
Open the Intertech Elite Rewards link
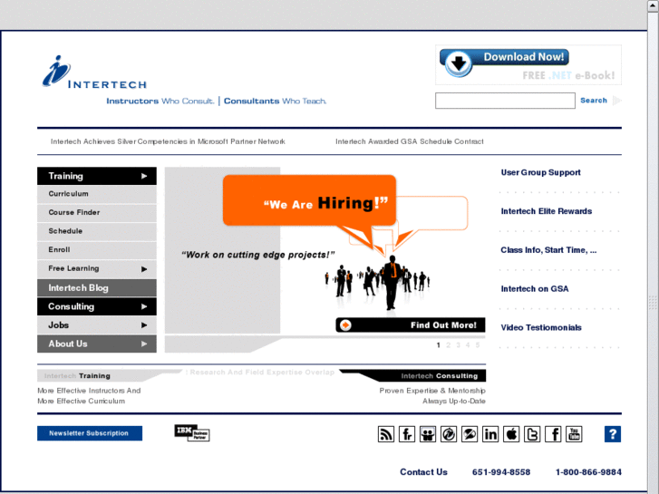[547, 211]
